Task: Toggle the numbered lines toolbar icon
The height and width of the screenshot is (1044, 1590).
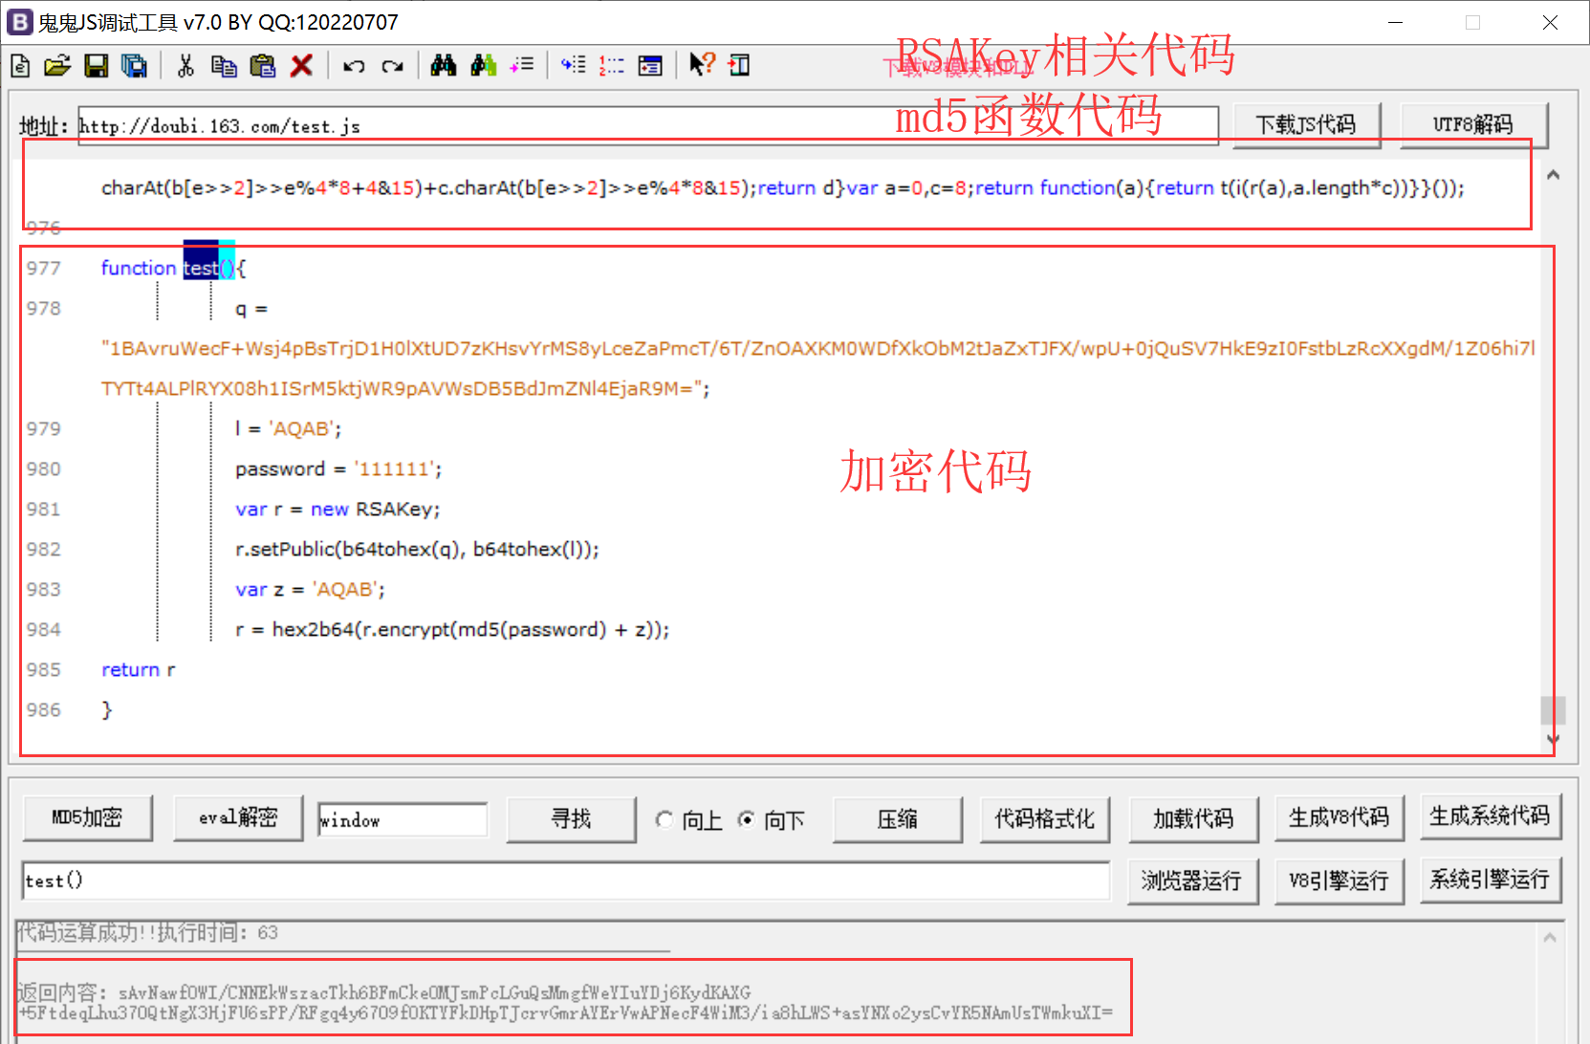Action: 612,66
